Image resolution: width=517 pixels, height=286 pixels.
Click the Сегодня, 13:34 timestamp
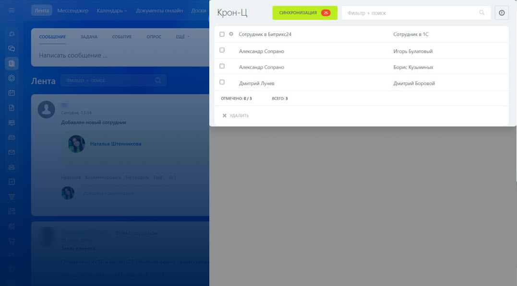click(76, 113)
